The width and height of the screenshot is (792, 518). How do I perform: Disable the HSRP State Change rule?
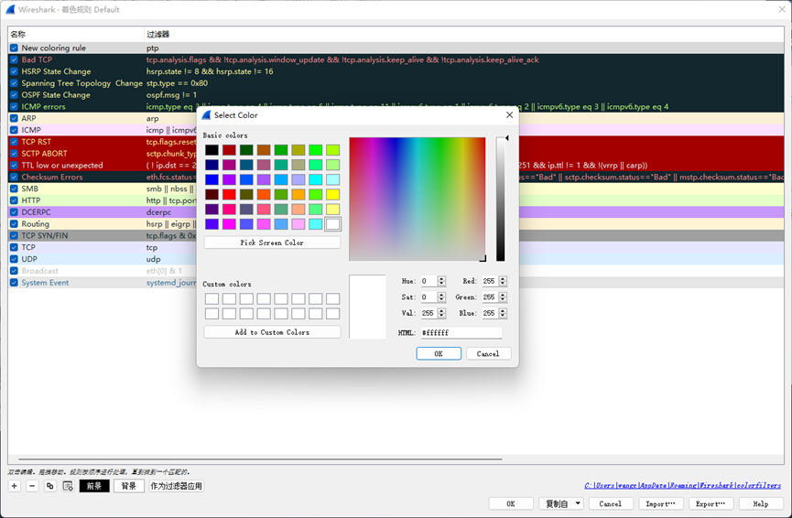pyautogui.click(x=14, y=71)
